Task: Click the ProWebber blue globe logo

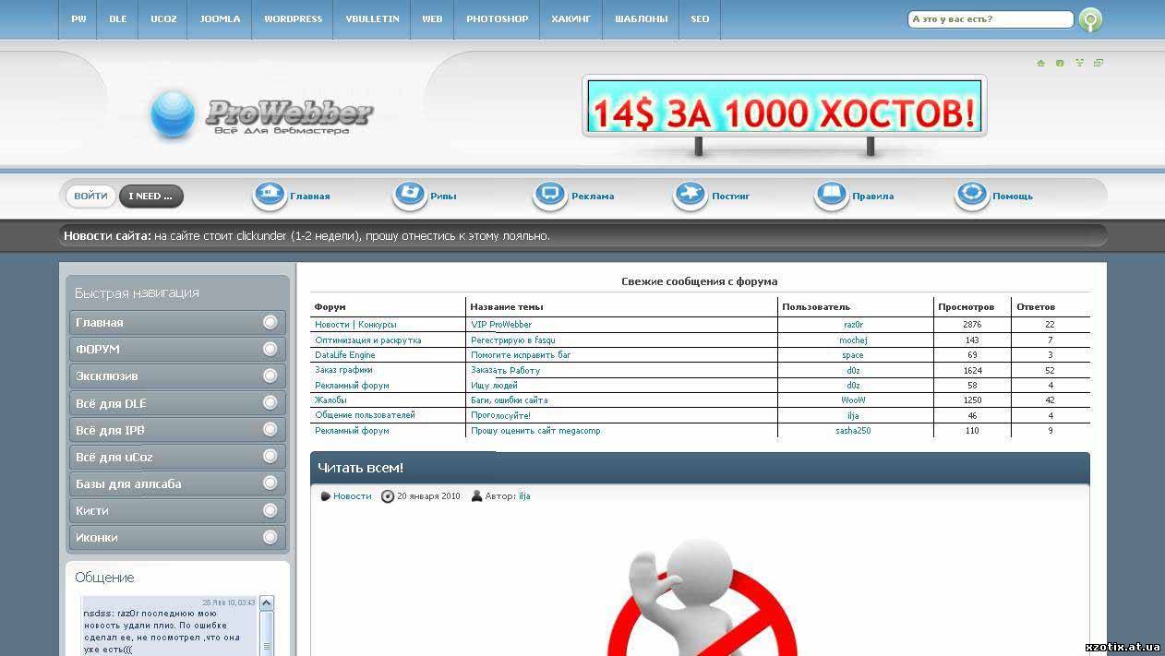Action: (173, 115)
